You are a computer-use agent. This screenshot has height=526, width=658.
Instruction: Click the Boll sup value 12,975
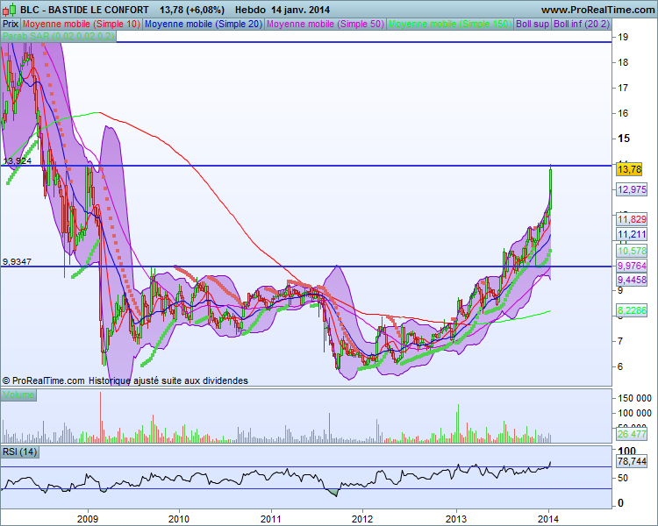click(x=632, y=189)
